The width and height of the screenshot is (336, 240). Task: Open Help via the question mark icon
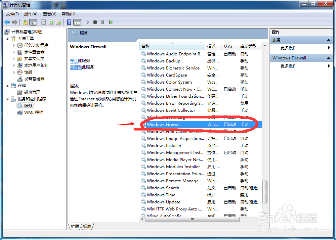[69, 22]
